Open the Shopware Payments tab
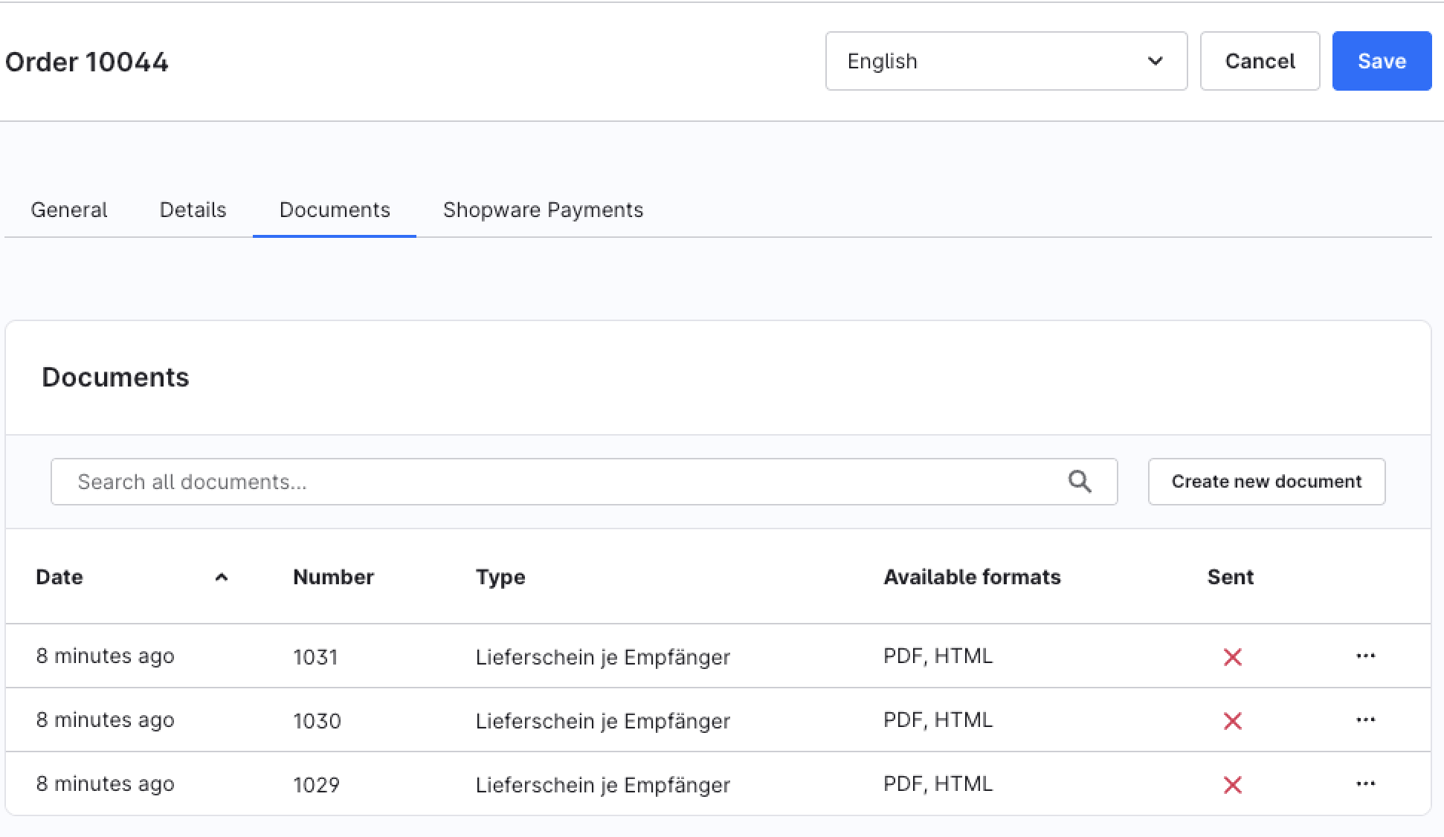The width and height of the screenshot is (1444, 837). 543,210
